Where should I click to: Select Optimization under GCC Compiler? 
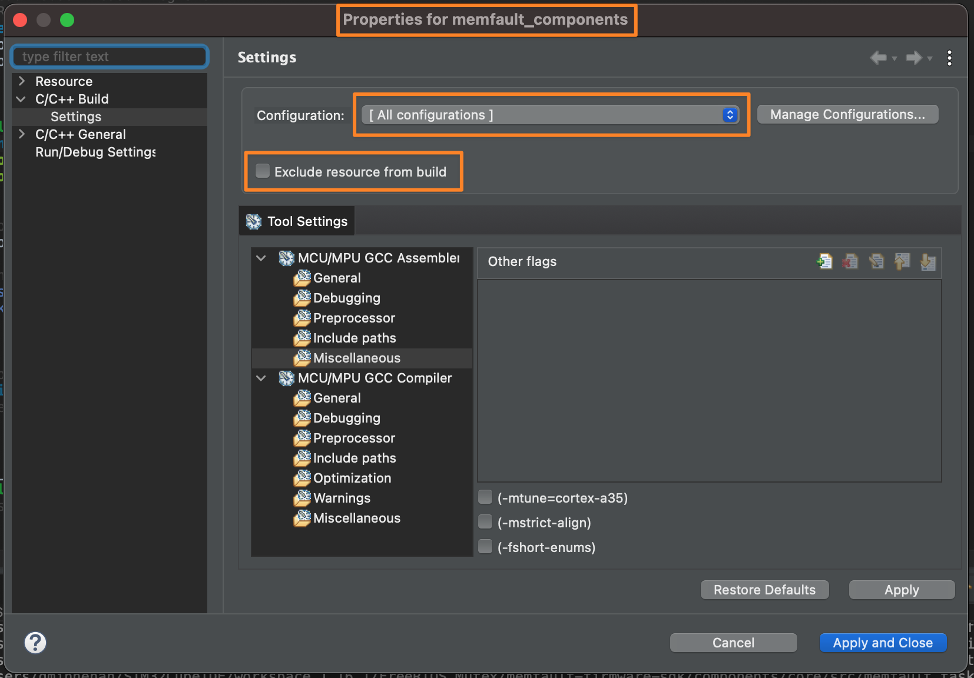(352, 478)
